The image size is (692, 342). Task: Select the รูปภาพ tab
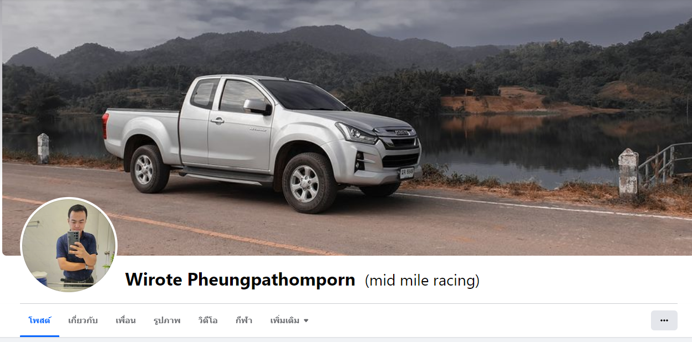pyautogui.click(x=167, y=320)
